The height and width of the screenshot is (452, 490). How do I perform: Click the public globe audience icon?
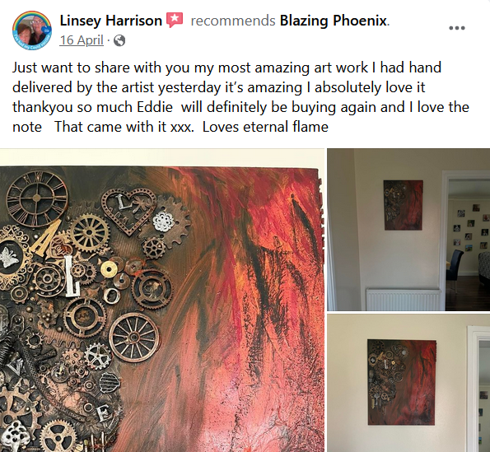[119, 40]
